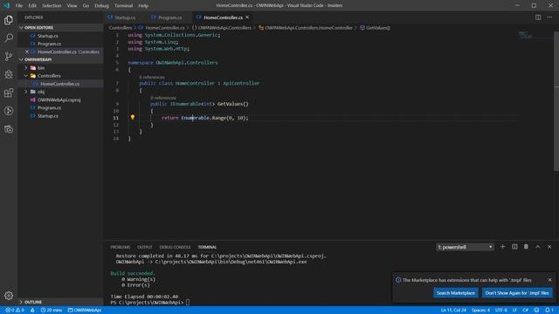
Task: Collapse the OWINWEBAPI project section
Action: tap(21, 59)
